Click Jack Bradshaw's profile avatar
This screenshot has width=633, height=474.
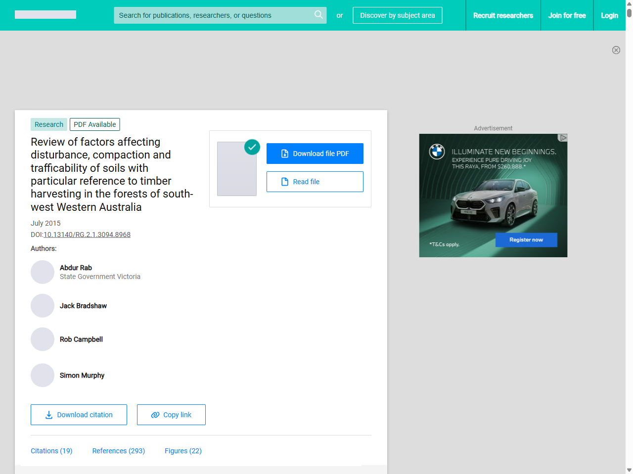point(43,306)
